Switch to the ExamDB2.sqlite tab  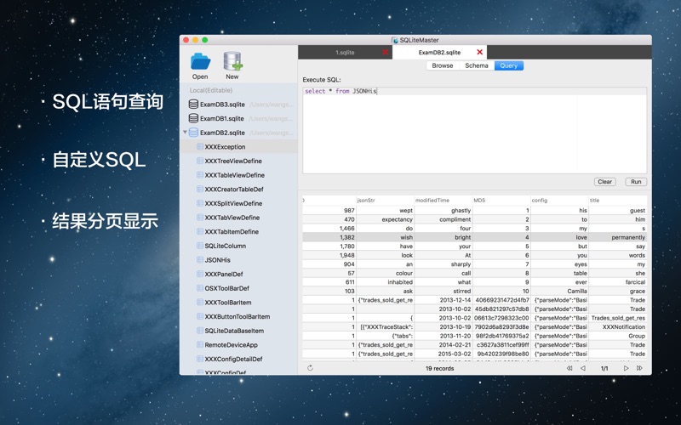pos(439,53)
